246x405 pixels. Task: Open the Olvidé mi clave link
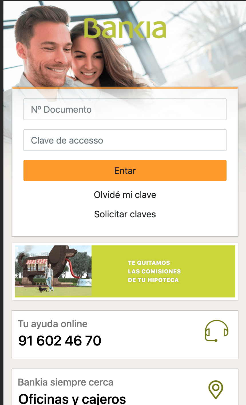[125, 195]
